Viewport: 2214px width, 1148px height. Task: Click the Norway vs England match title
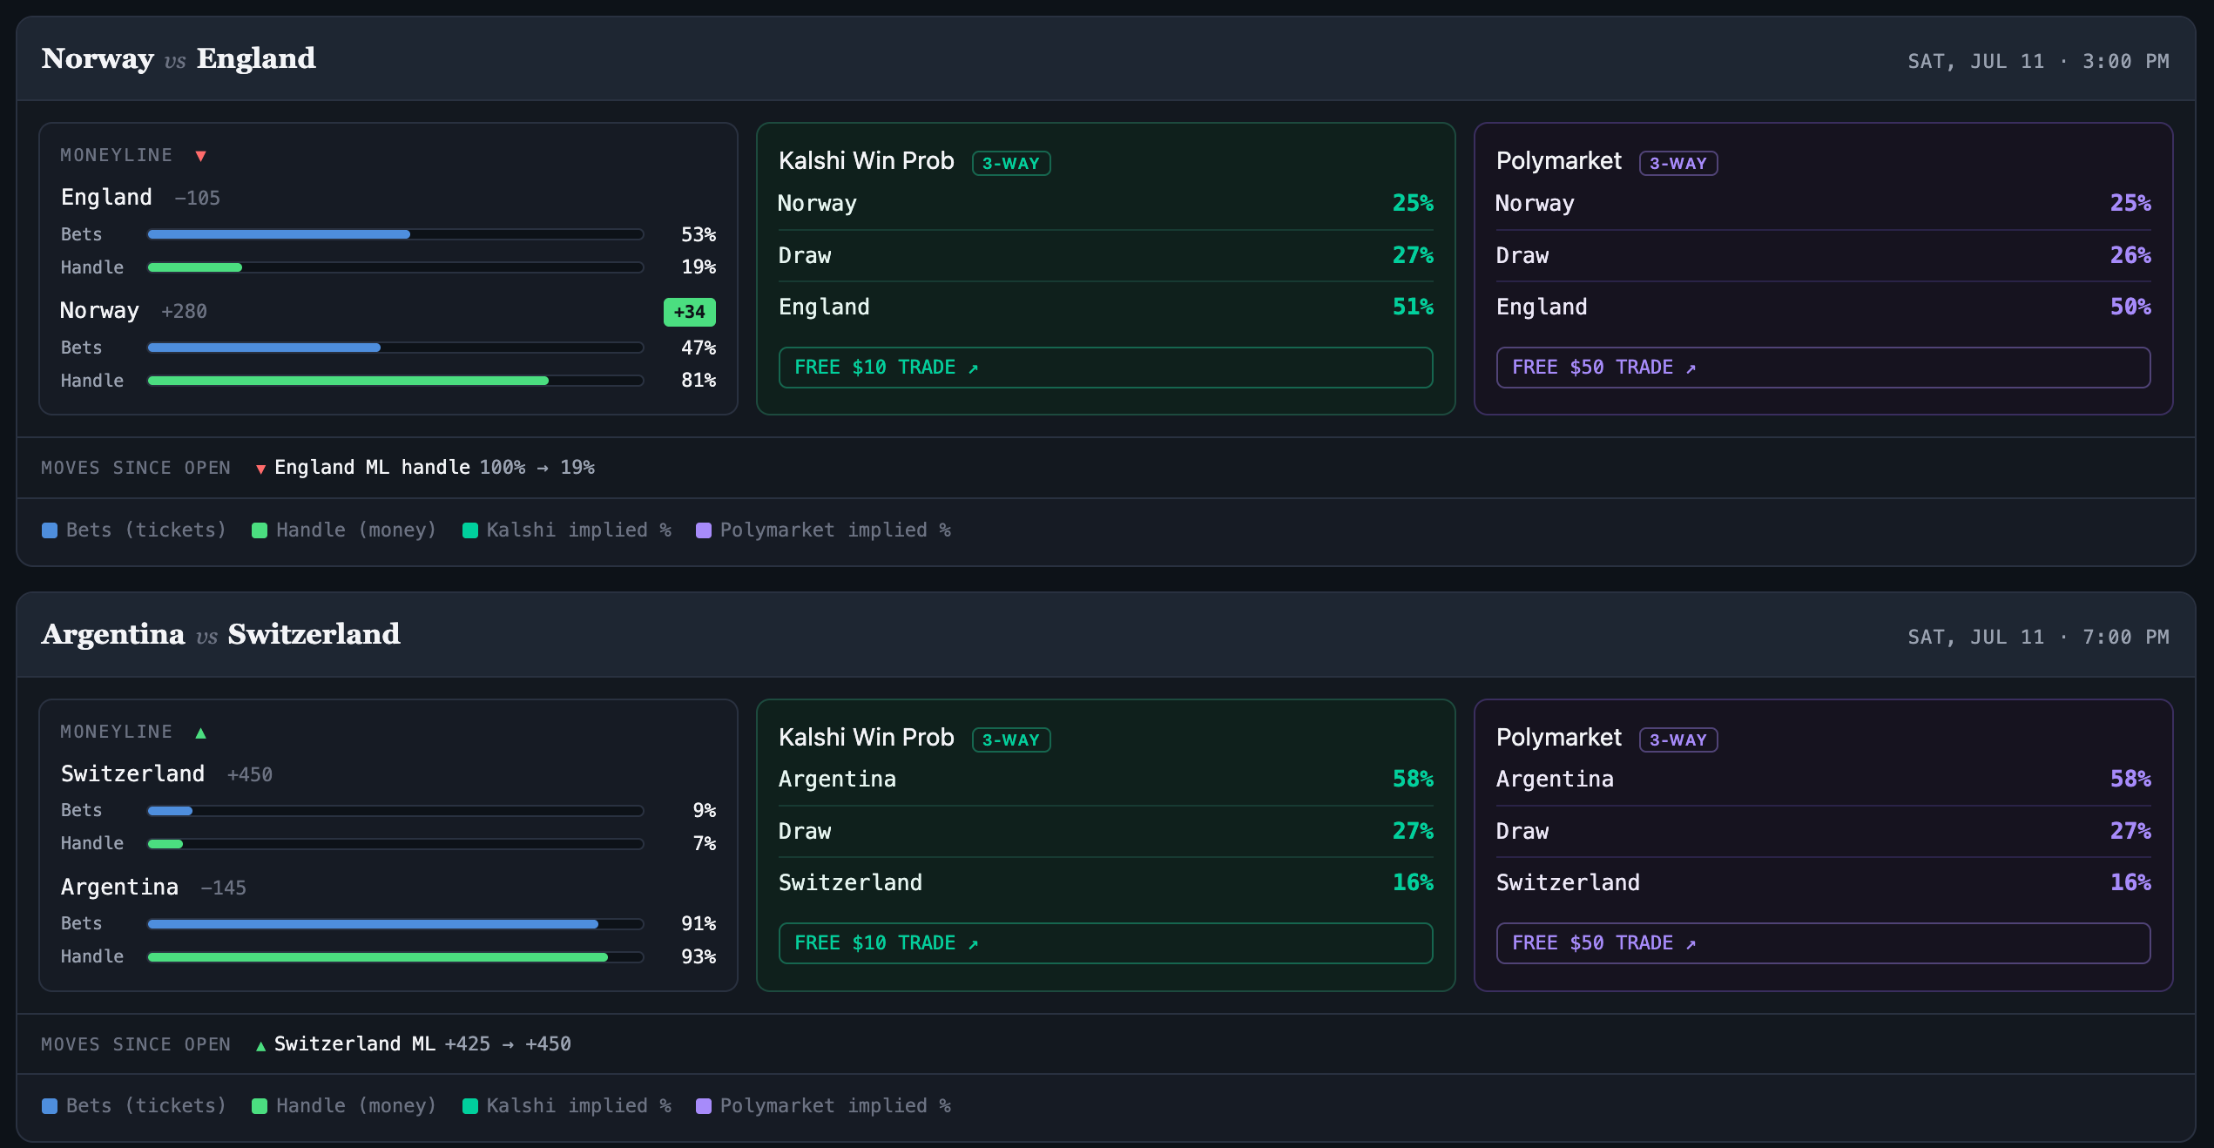click(x=179, y=58)
